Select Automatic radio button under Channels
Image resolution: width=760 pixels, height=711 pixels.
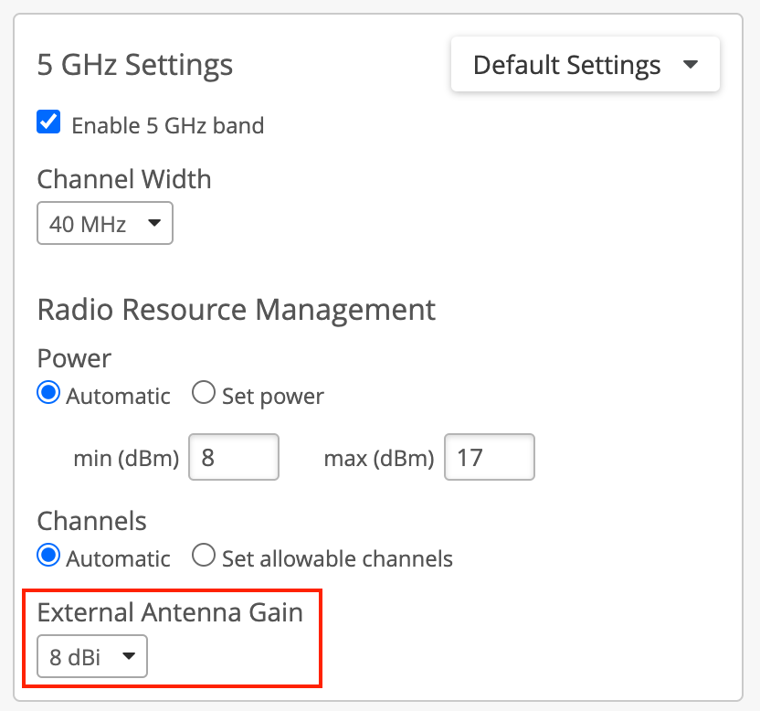point(48,556)
